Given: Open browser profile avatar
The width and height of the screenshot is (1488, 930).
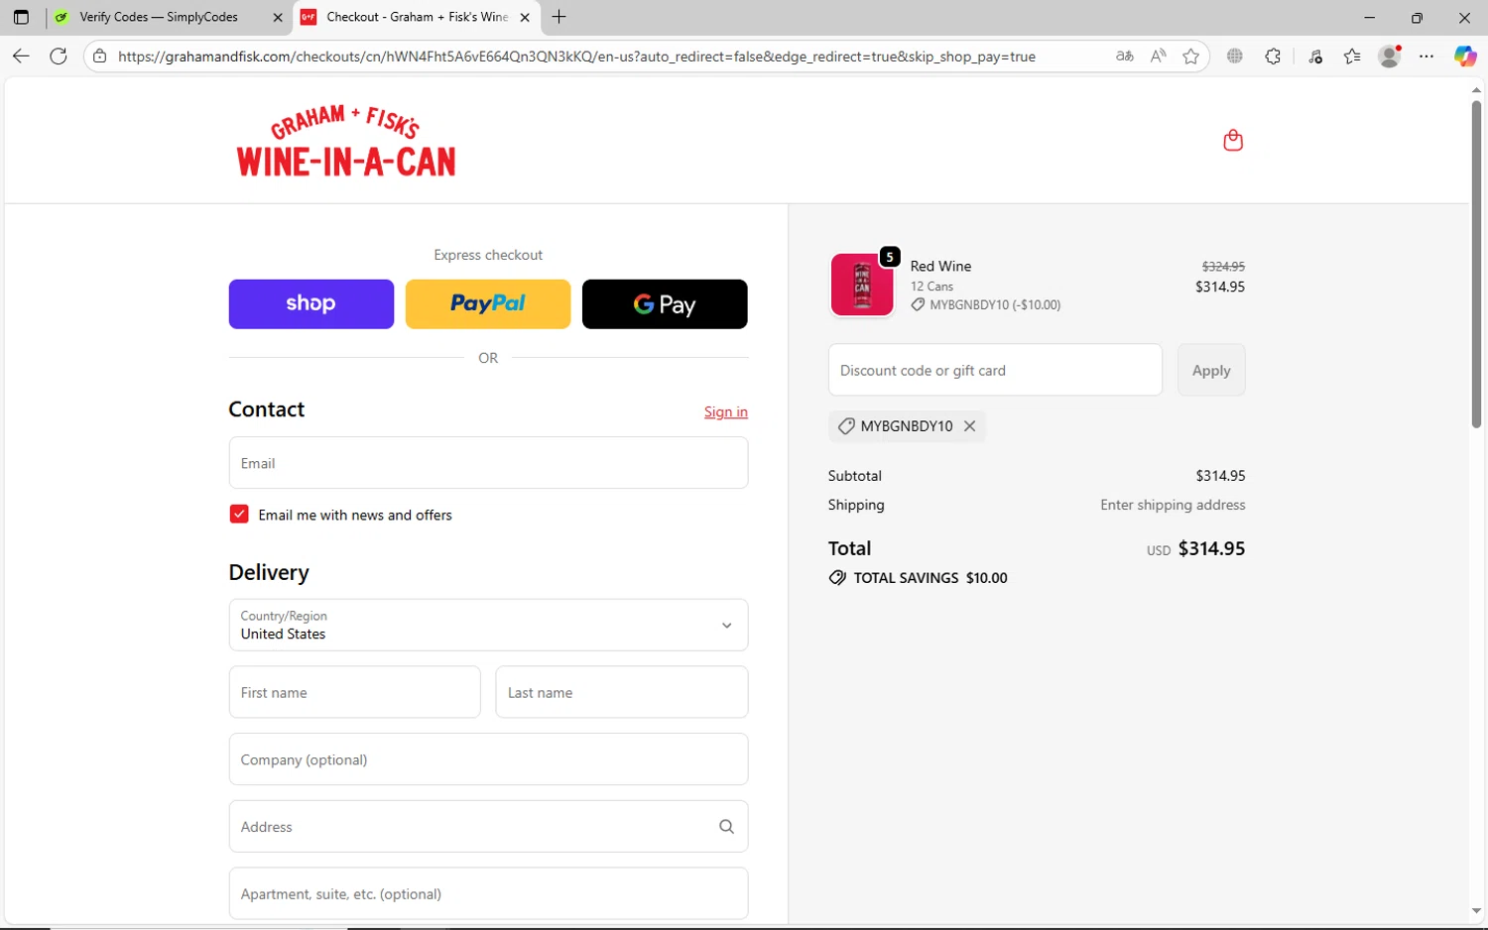Looking at the screenshot, I should click(x=1390, y=57).
